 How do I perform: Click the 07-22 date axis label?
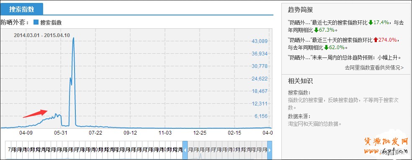(95, 133)
